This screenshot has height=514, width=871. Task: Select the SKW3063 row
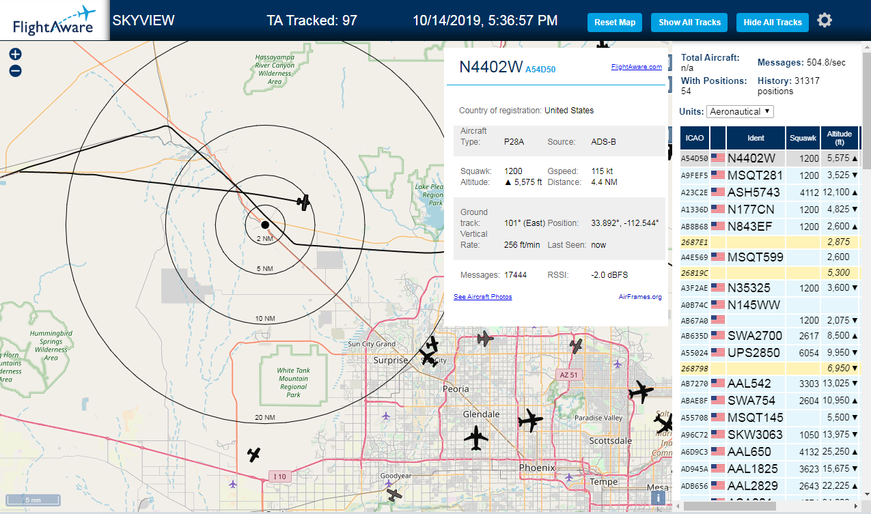[x=770, y=435]
